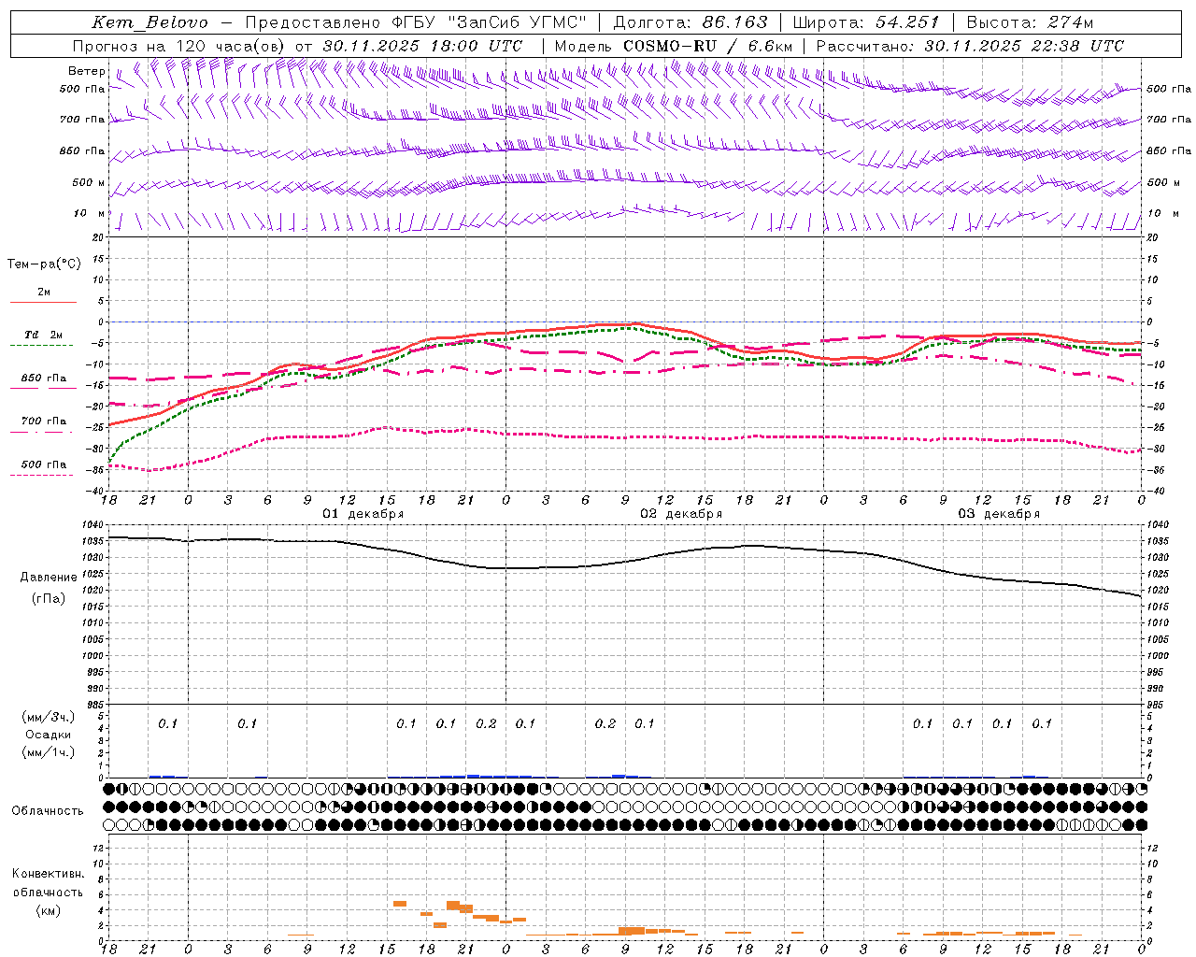1196x957 pixels.
Task: Click the legend line sample under temperature '850 гПа'
Action: pos(42,389)
